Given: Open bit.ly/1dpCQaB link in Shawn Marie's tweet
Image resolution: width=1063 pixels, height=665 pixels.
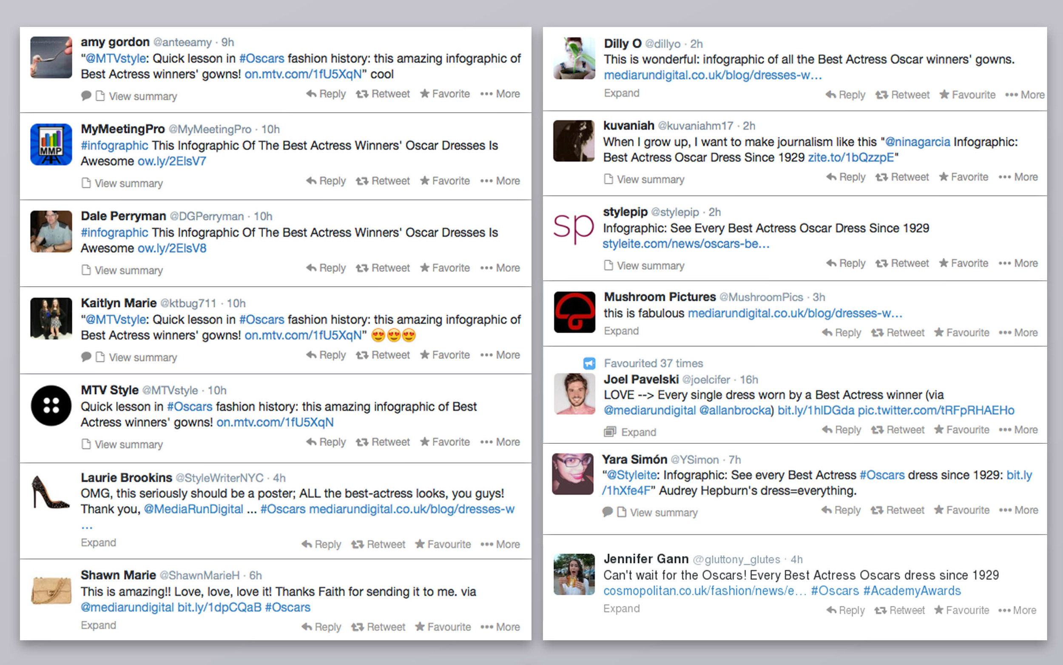Looking at the screenshot, I should click(219, 608).
